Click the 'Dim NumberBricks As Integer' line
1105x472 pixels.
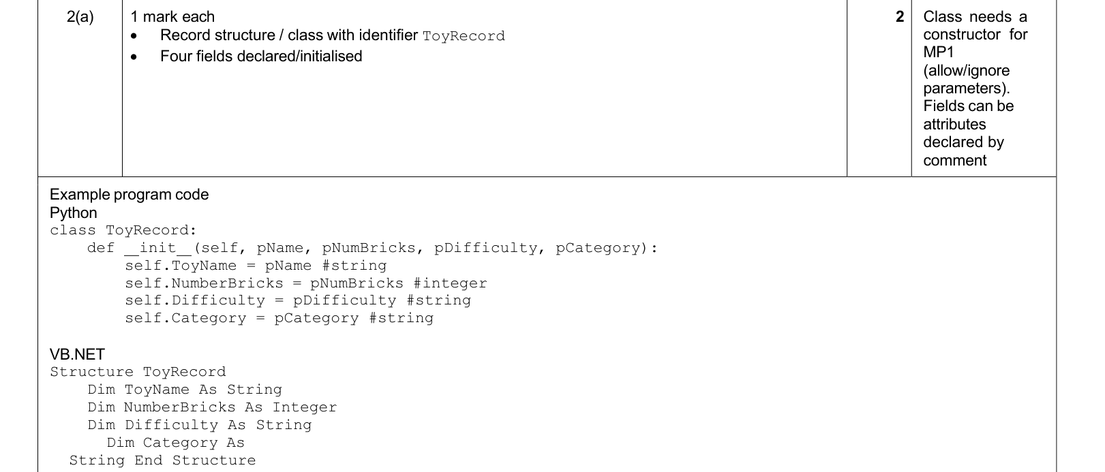coord(212,407)
